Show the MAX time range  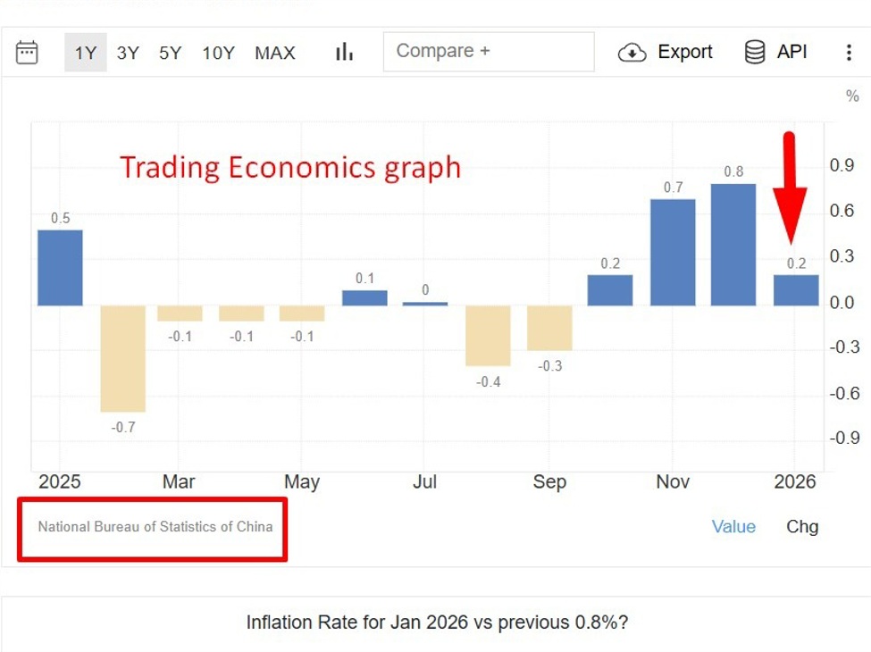pyautogui.click(x=274, y=53)
